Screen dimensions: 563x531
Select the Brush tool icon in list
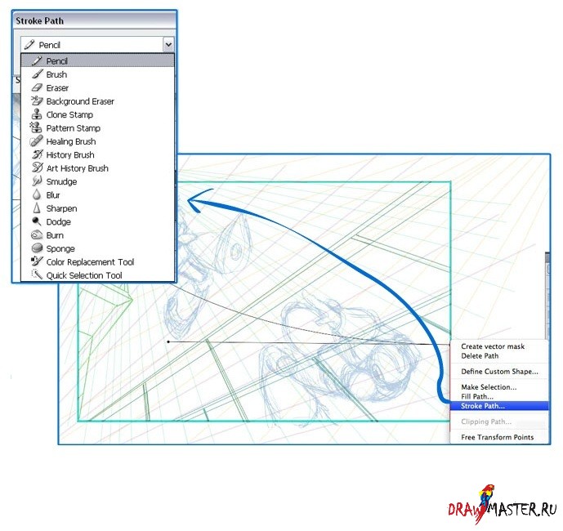(x=36, y=74)
